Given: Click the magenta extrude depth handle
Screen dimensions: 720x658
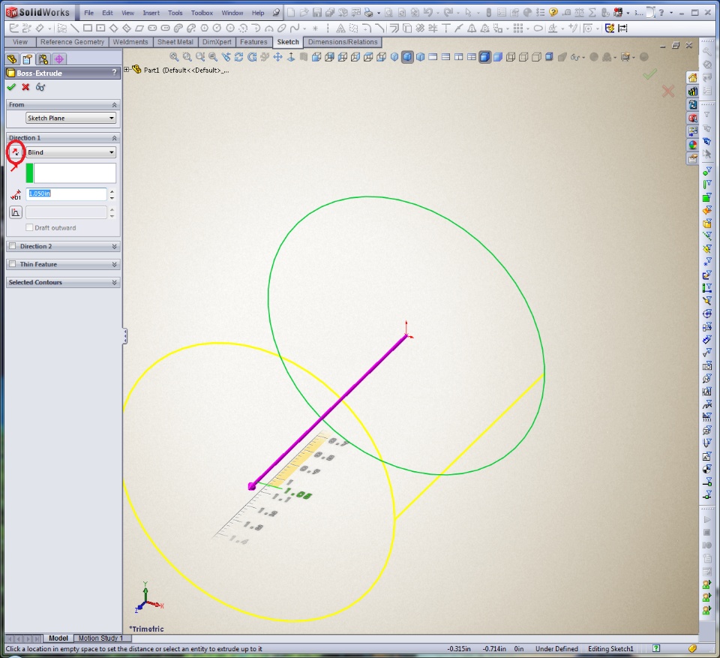Looking at the screenshot, I should click(x=252, y=486).
